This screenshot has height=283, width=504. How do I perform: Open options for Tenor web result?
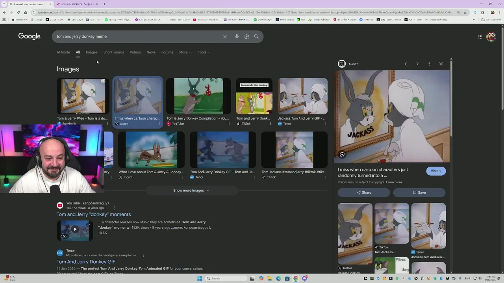143,255
